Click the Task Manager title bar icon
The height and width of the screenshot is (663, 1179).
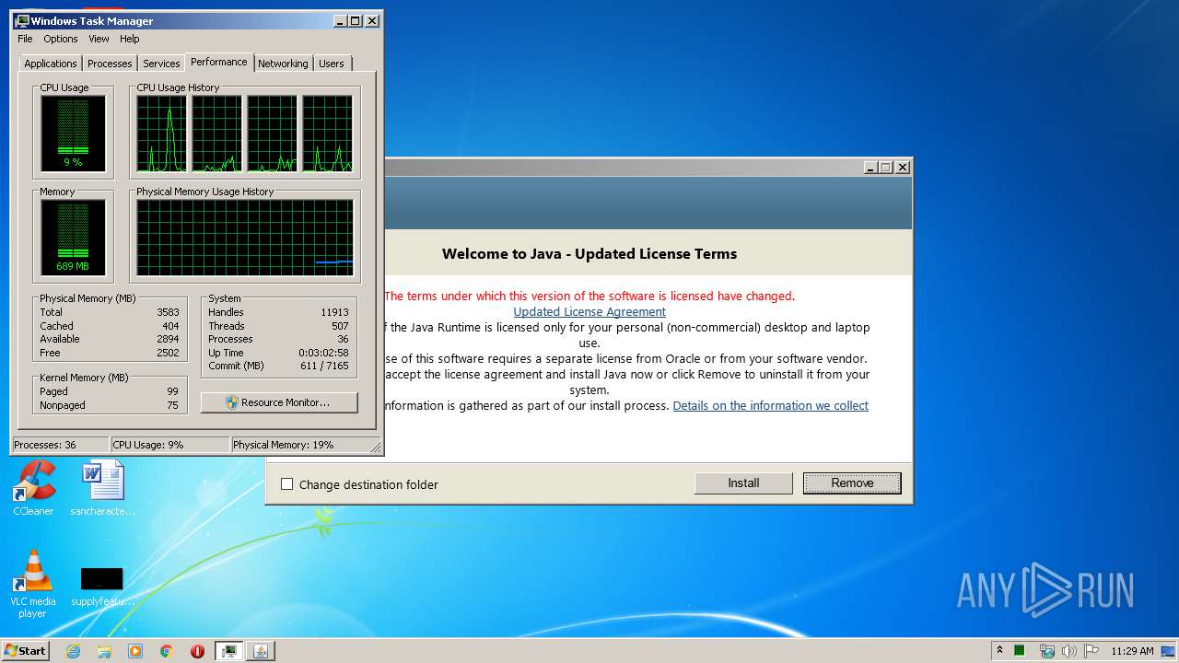22,20
